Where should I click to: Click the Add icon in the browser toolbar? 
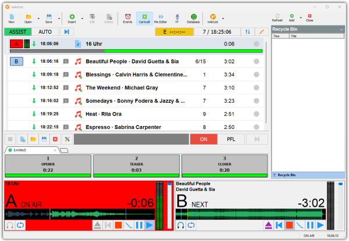click(291, 18)
